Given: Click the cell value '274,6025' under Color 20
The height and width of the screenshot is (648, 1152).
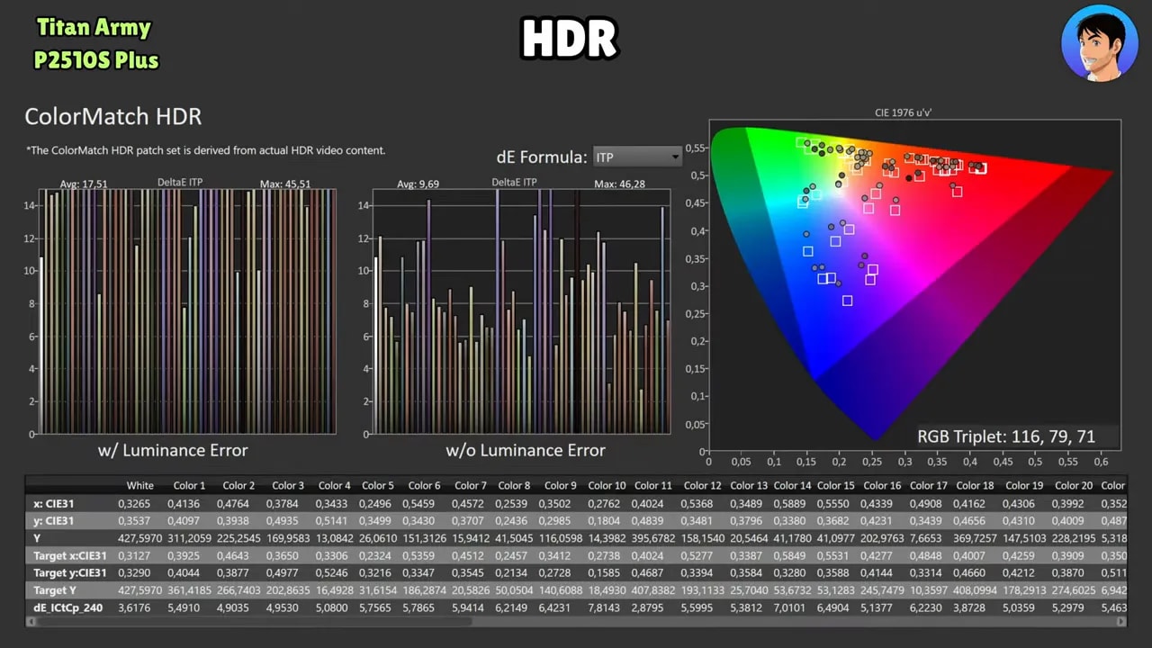Looking at the screenshot, I should click(1072, 589).
